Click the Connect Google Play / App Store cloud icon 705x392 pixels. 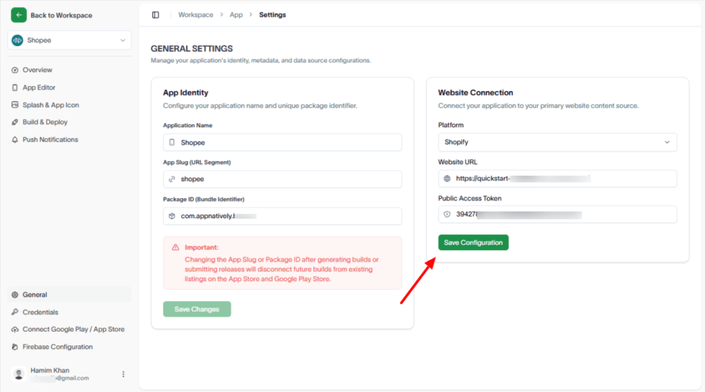[15, 329]
